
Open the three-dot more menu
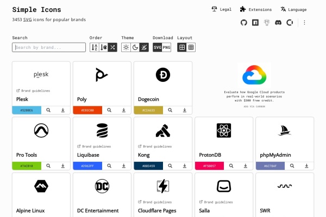click(304, 22)
